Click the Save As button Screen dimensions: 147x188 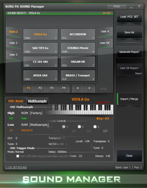click(x=129, y=32)
